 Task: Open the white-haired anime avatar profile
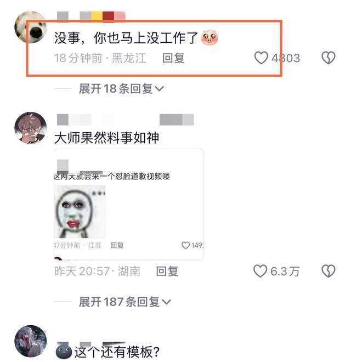[x=31, y=341]
